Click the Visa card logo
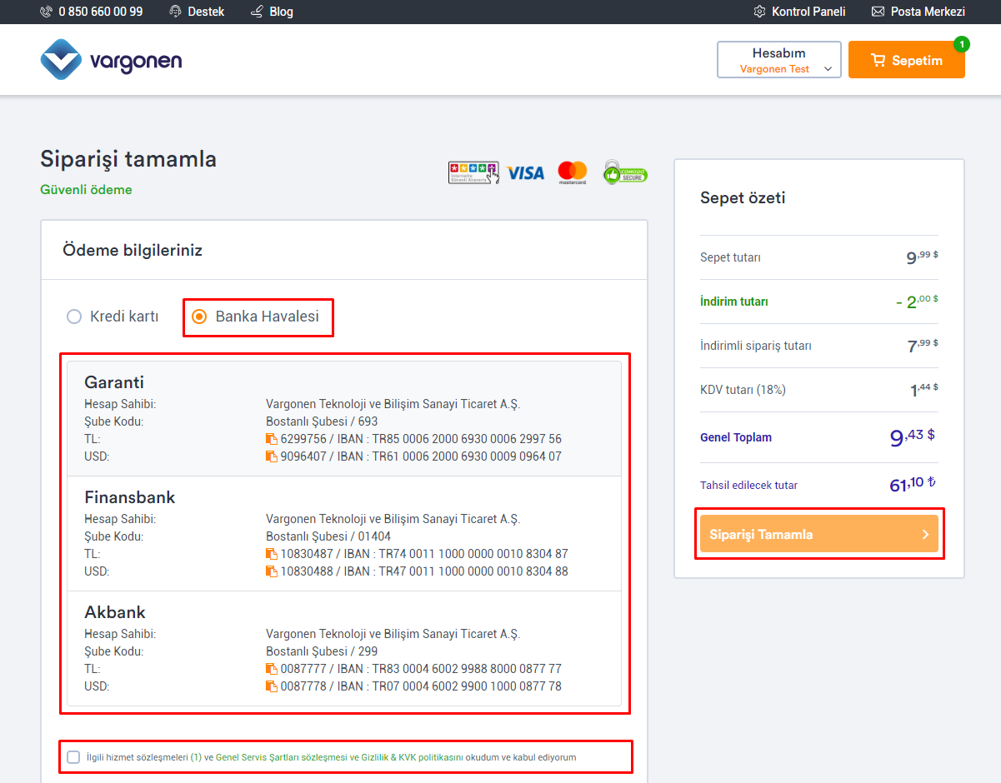Screen dimensions: 1001x783 click(525, 172)
